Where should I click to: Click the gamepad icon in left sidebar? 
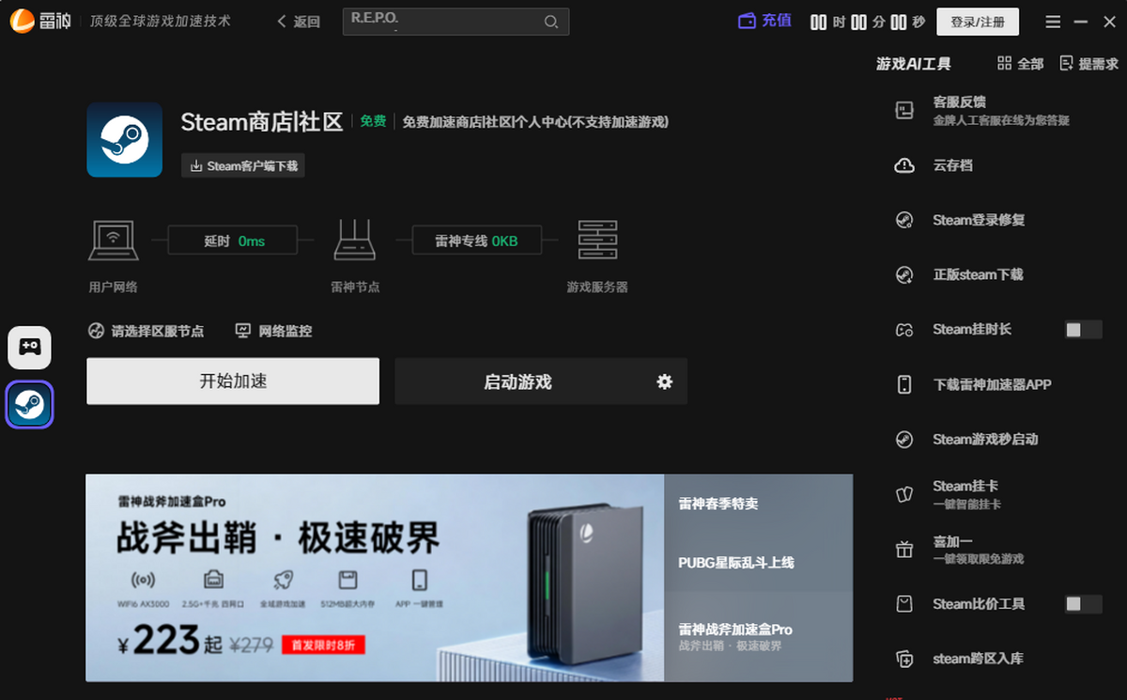(30, 348)
